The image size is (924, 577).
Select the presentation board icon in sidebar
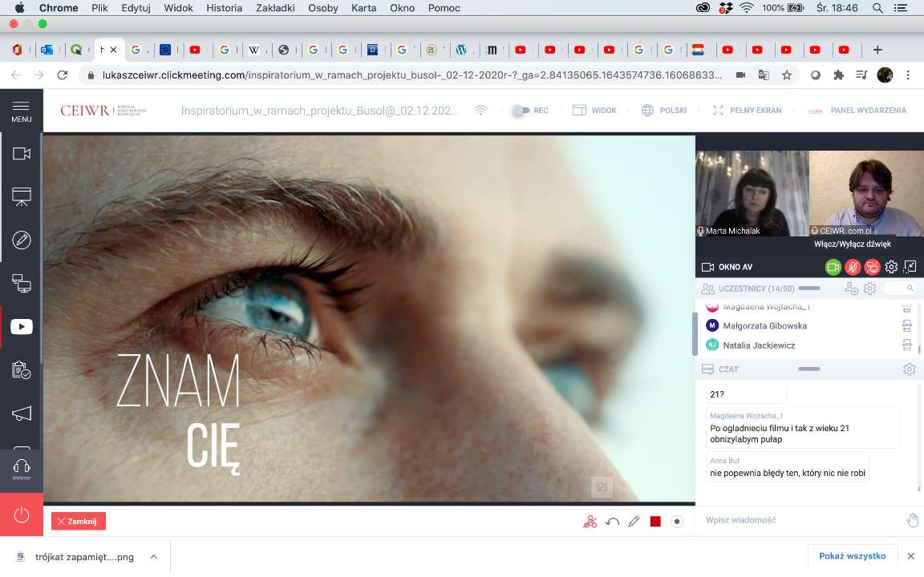(22, 197)
